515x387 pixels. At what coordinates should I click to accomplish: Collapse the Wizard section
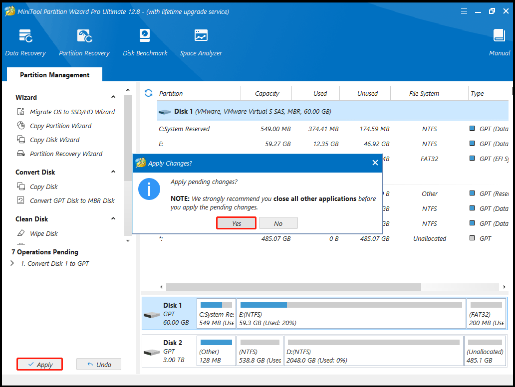[113, 97]
